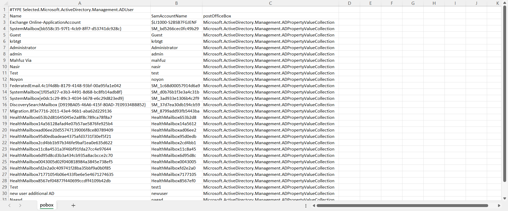Select column E header
Viewport: 508px width, 211px height.
click(x=370, y=3)
